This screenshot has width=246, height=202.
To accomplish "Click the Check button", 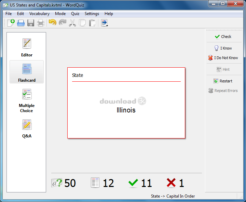I will (223, 37).
